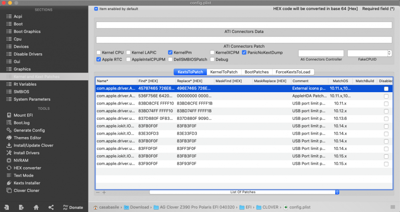Screen dimensions: 400x212
Task: Open the List Of Patches dropdown
Action: pos(244,192)
